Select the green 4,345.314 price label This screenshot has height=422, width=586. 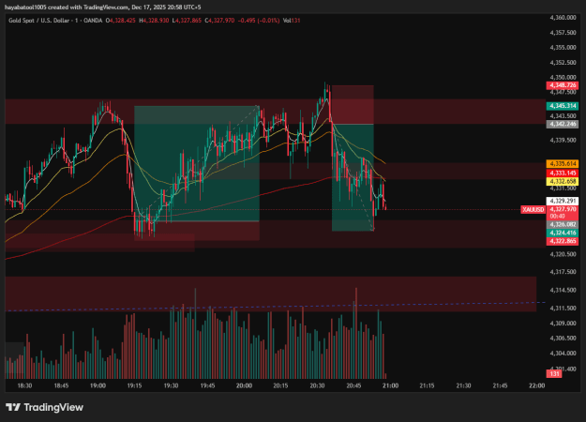point(563,106)
